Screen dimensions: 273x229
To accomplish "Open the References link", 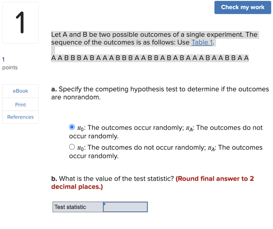I will point(20,117).
